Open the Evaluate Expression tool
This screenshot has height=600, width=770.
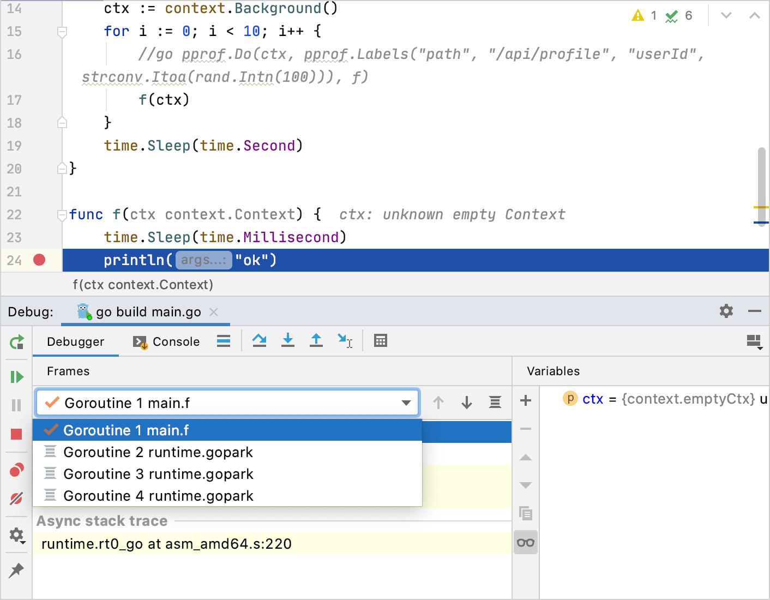coord(380,340)
